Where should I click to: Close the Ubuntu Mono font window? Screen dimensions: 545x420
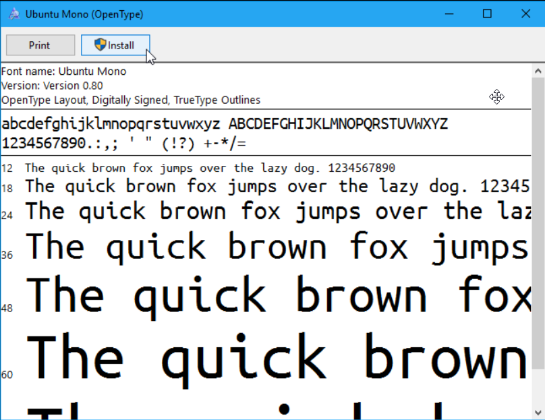525,14
